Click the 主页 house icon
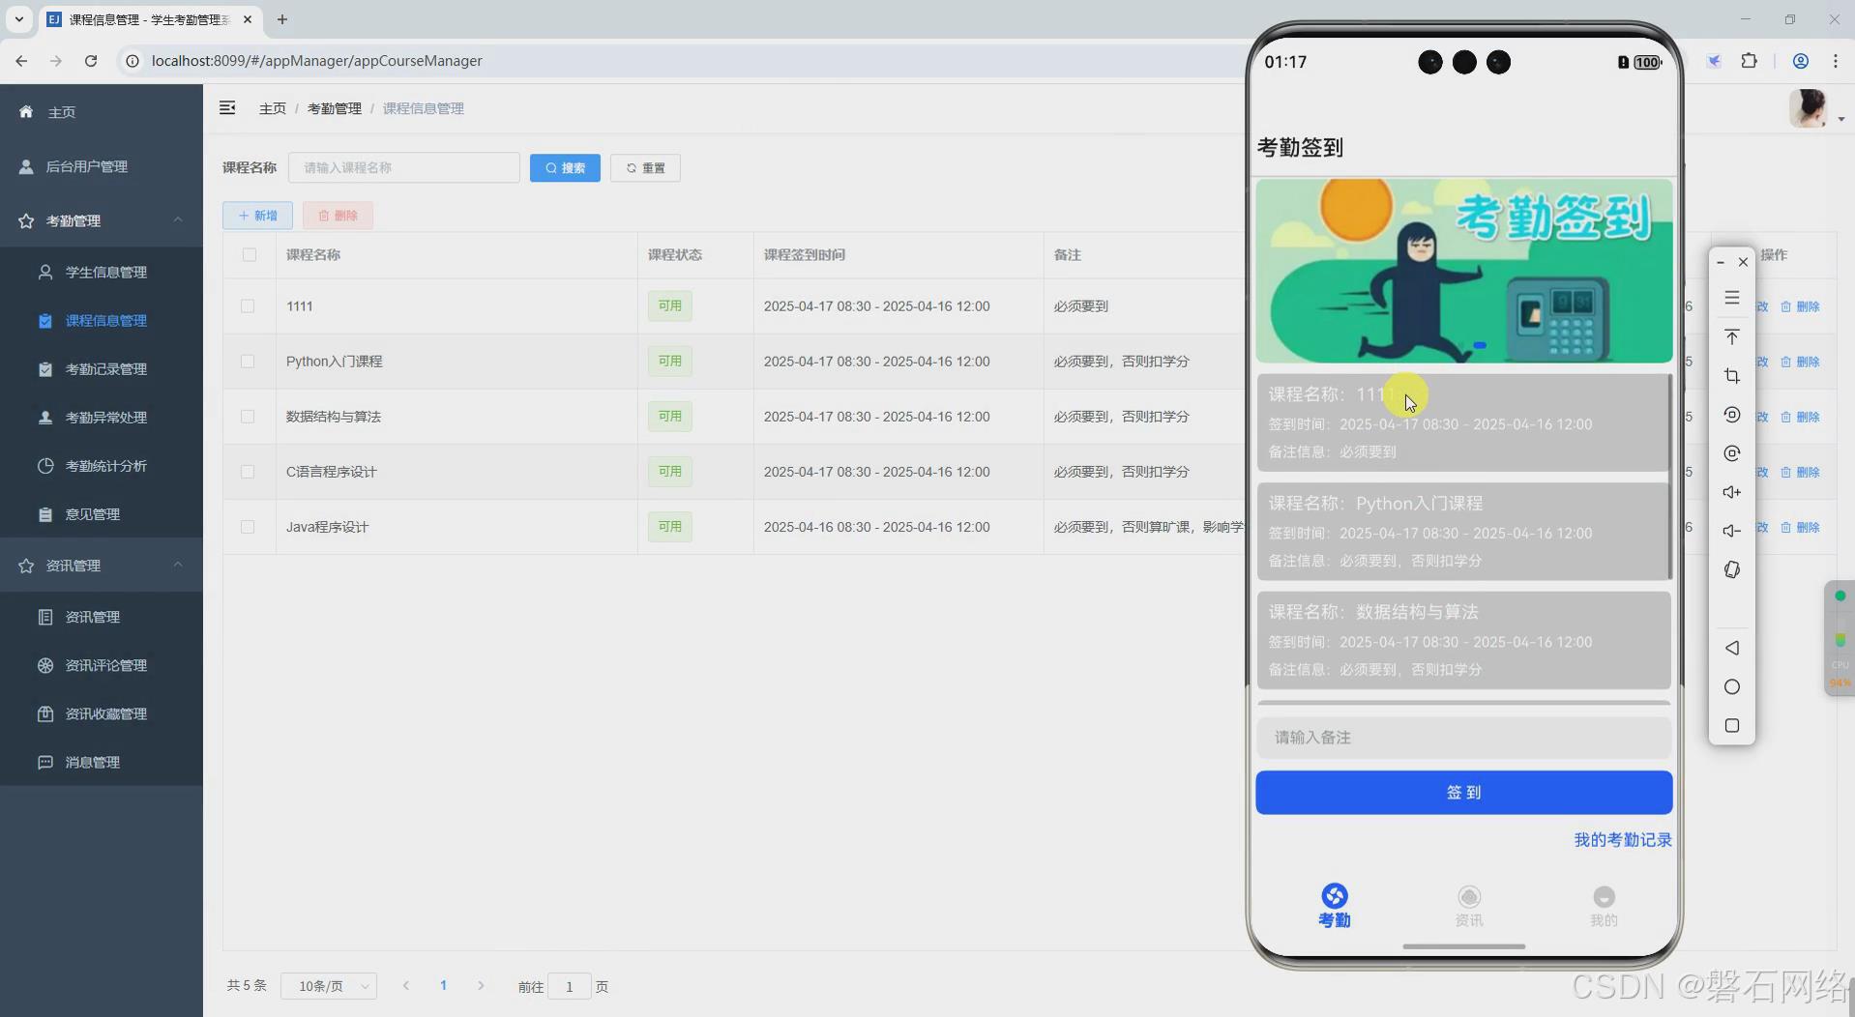The height and width of the screenshot is (1017, 1855). (x=26, y=112)
